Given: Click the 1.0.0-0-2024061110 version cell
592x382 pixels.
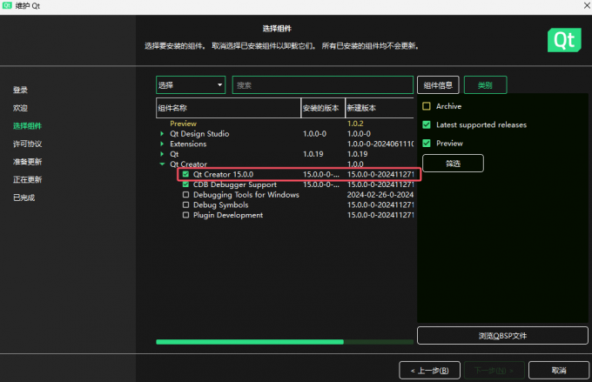Looking at the screenshot, I should (380, 144).
